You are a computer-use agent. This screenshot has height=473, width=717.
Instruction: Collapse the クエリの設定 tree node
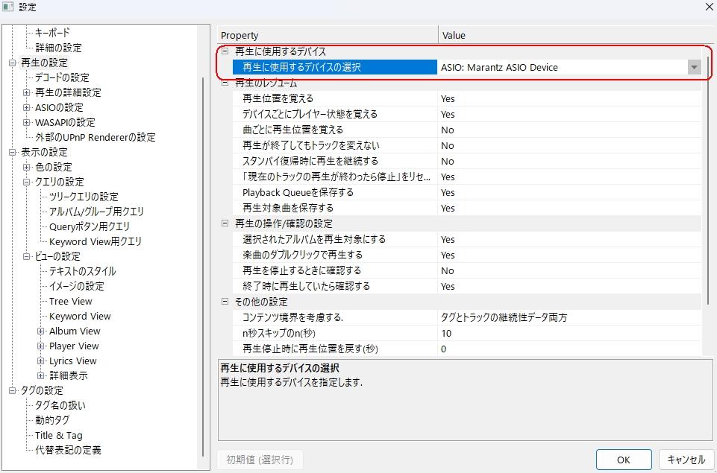tap(27, 182)
